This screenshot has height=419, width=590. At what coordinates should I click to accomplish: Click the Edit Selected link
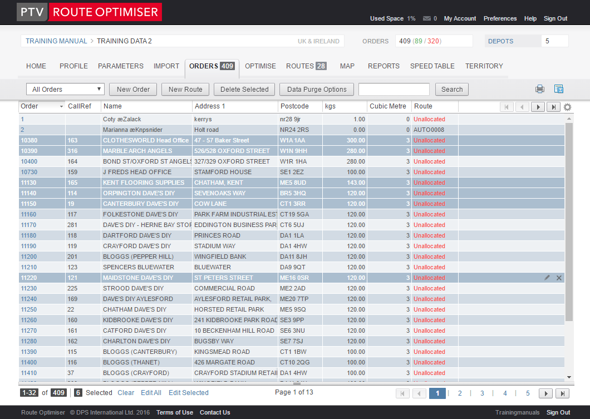tap(189, 393)
